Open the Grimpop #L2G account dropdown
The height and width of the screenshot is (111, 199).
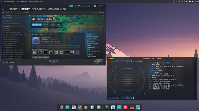(x=86, y=6)
